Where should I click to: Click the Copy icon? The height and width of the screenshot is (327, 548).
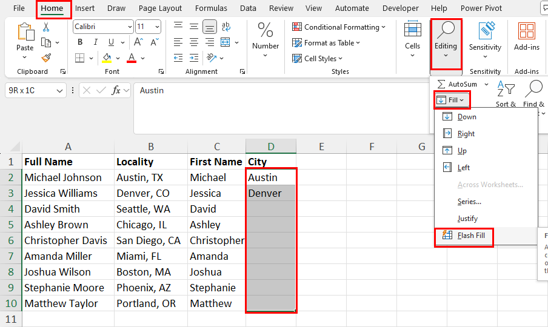pos(46,42)
